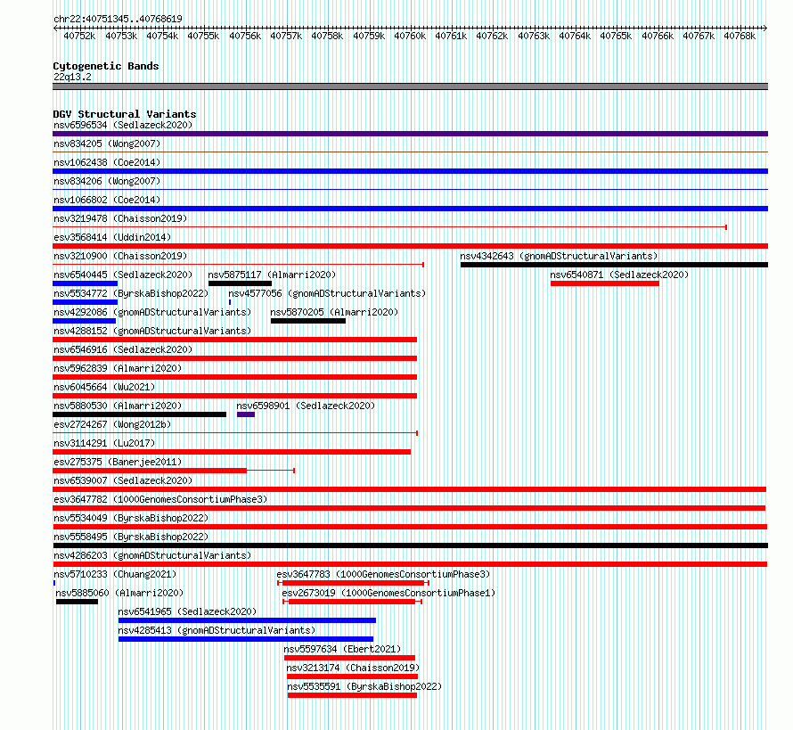The height and width of the screenshot is (730, 793).
Task: Click nsv6541965 (Sedlazeck2020) label
Action: [187, 611]
